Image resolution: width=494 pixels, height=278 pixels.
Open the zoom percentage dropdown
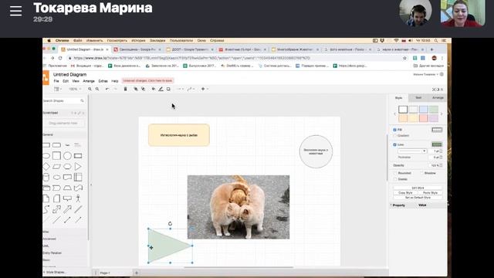tap(75, 90)
